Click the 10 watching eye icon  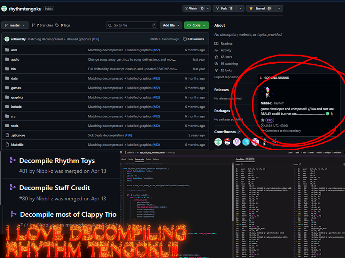217,64
